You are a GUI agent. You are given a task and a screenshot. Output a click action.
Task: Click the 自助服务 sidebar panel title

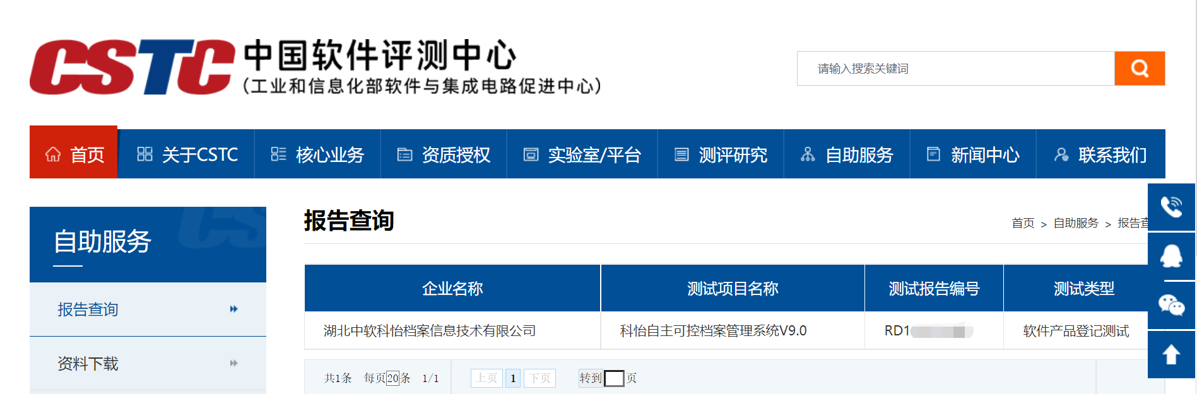102,242
